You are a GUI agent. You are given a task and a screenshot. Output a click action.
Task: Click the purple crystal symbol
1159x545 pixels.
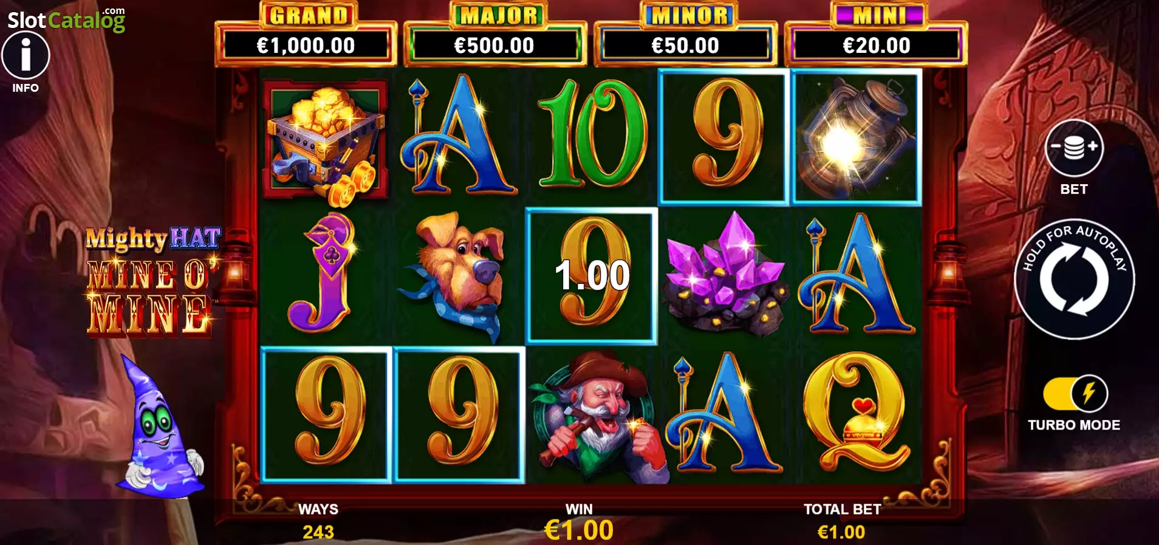click(x=724, y=275)
